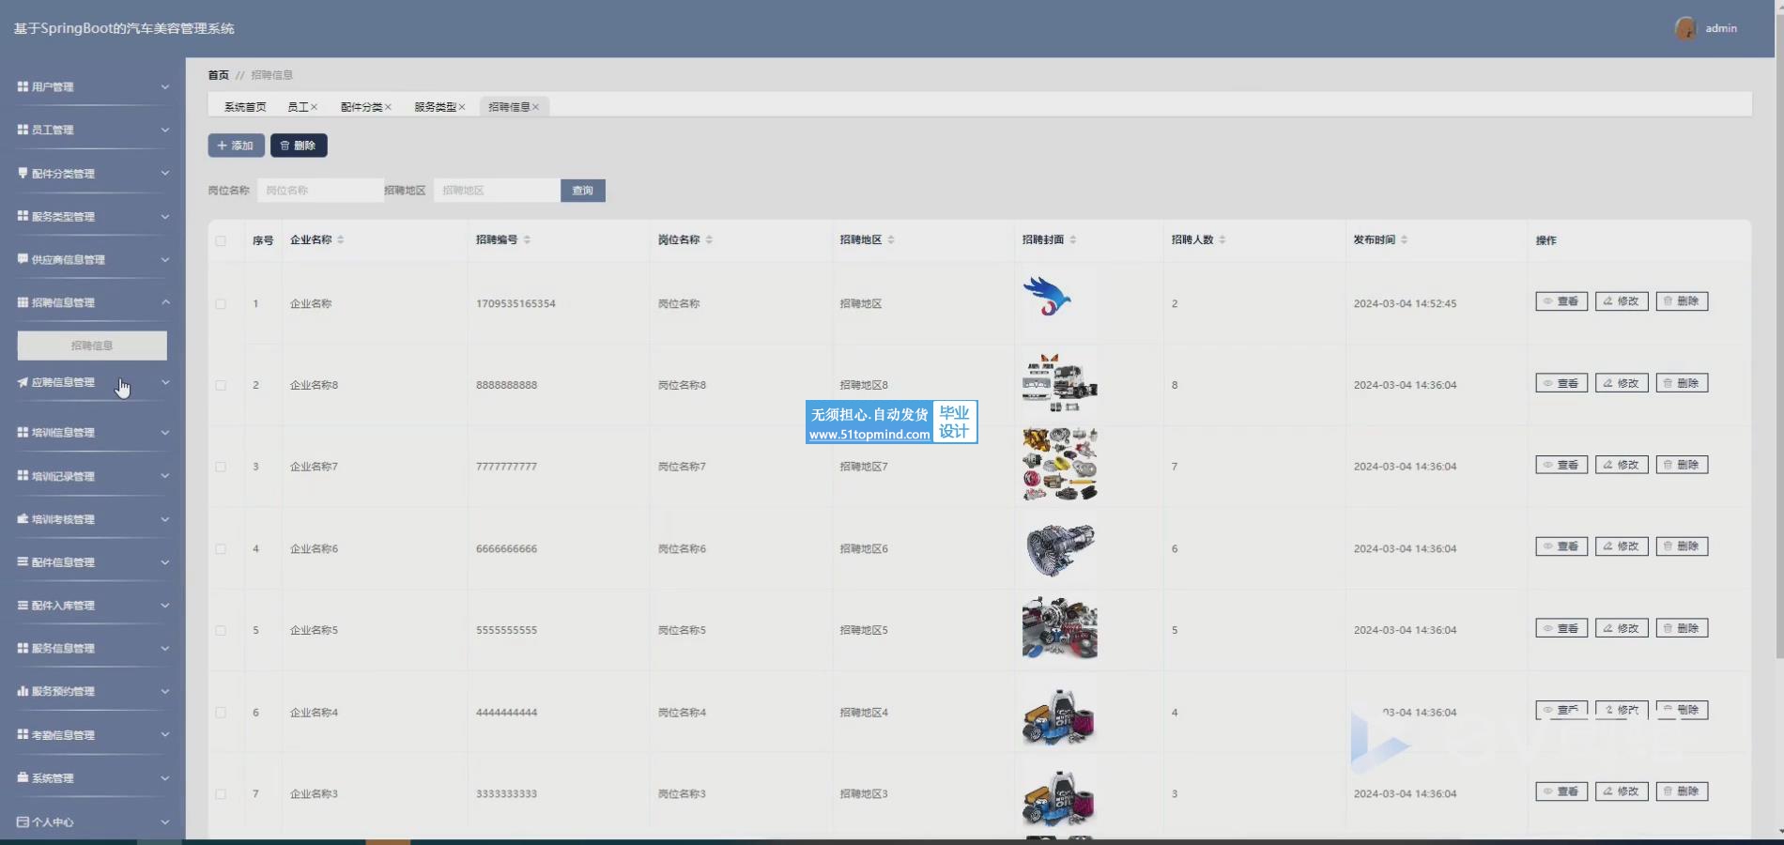
Task: Click the 系统管理 briefcase icon
Action: [23, 777]
